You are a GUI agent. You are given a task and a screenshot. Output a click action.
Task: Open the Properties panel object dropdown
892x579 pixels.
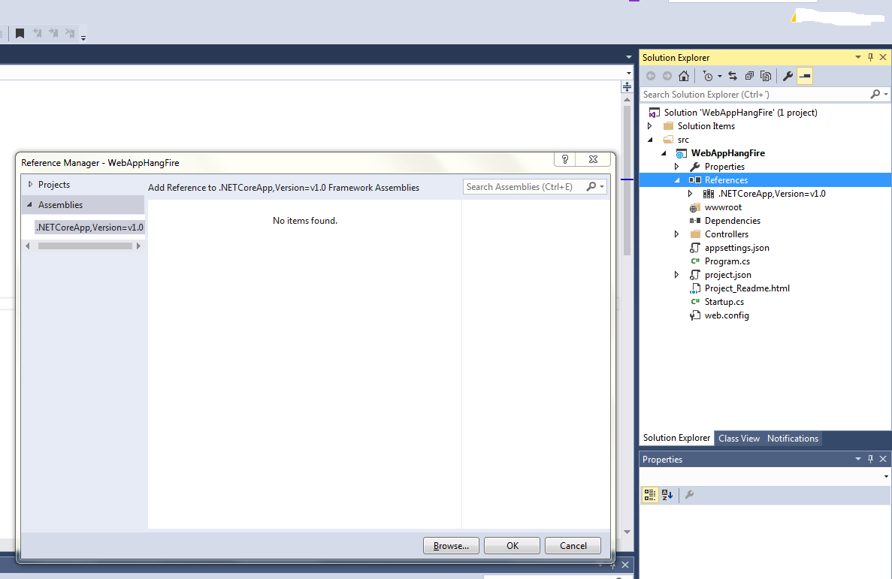point(886,476)
